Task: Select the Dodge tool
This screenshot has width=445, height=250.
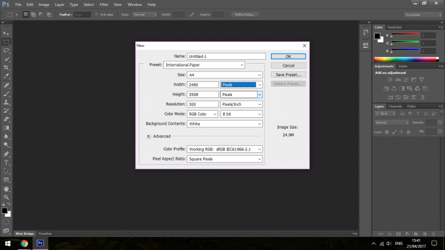Action: pyautogui.click(x=6, y=145)
